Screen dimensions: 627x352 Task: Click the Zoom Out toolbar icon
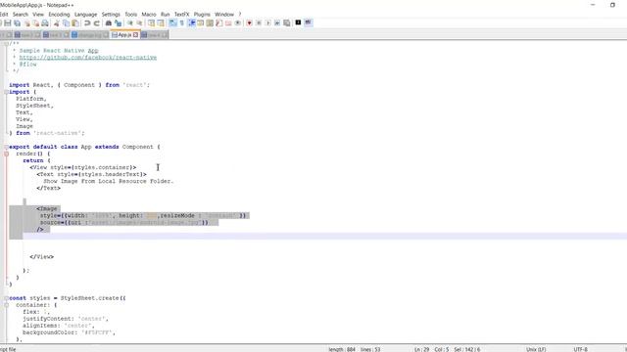139,23
